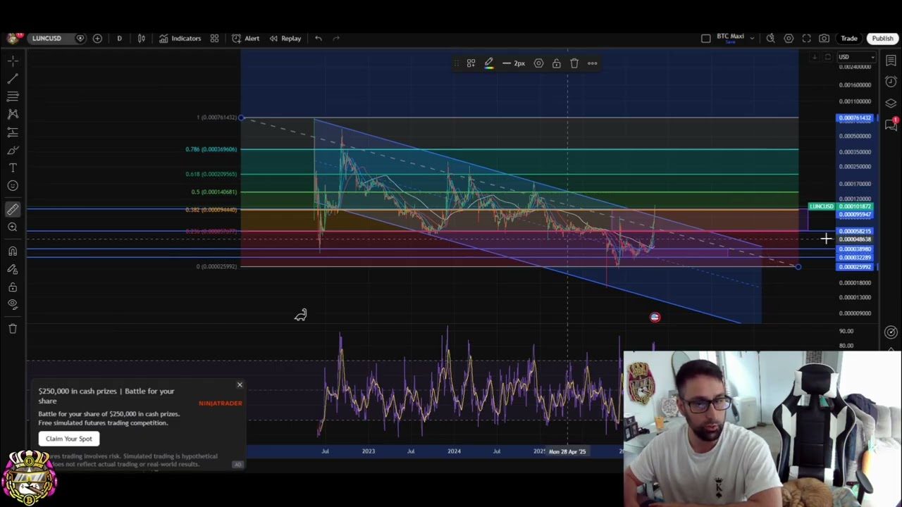Image resolution: width=902 pixels, height=507 pixels.
Task: Open templates icon on drawing toolbar
Action: click(471, 63)
